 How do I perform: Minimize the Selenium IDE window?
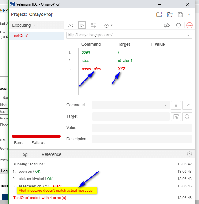point(160,4)
